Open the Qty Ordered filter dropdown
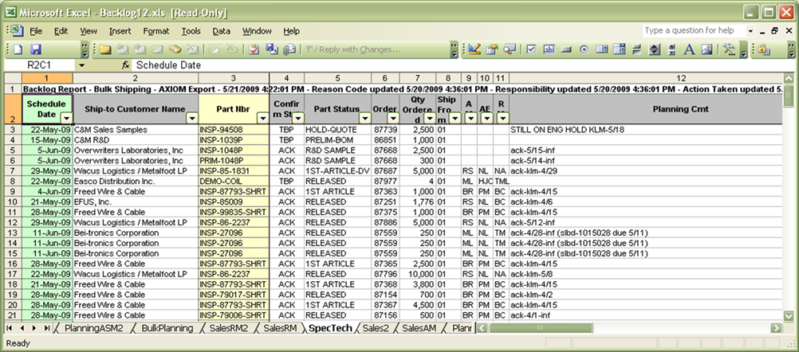The width and height of the screenshot is (799, 352). 430,118
